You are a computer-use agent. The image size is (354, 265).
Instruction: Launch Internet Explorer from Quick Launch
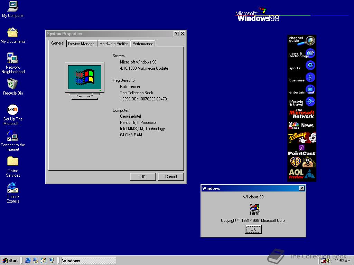point(27,261)
